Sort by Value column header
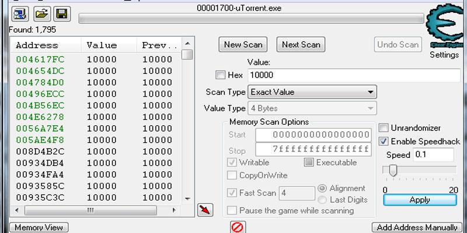Screen dimensions: 467x233 coord(109,45)
